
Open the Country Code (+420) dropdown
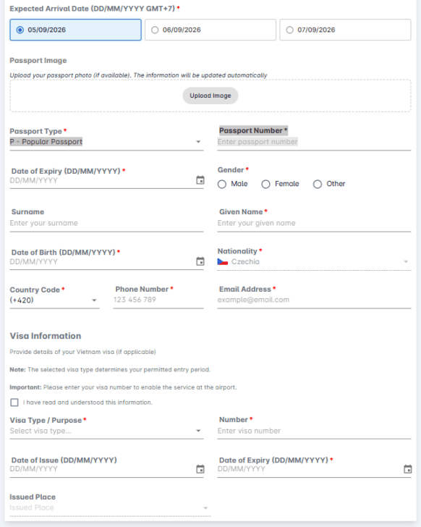(54, 300)
